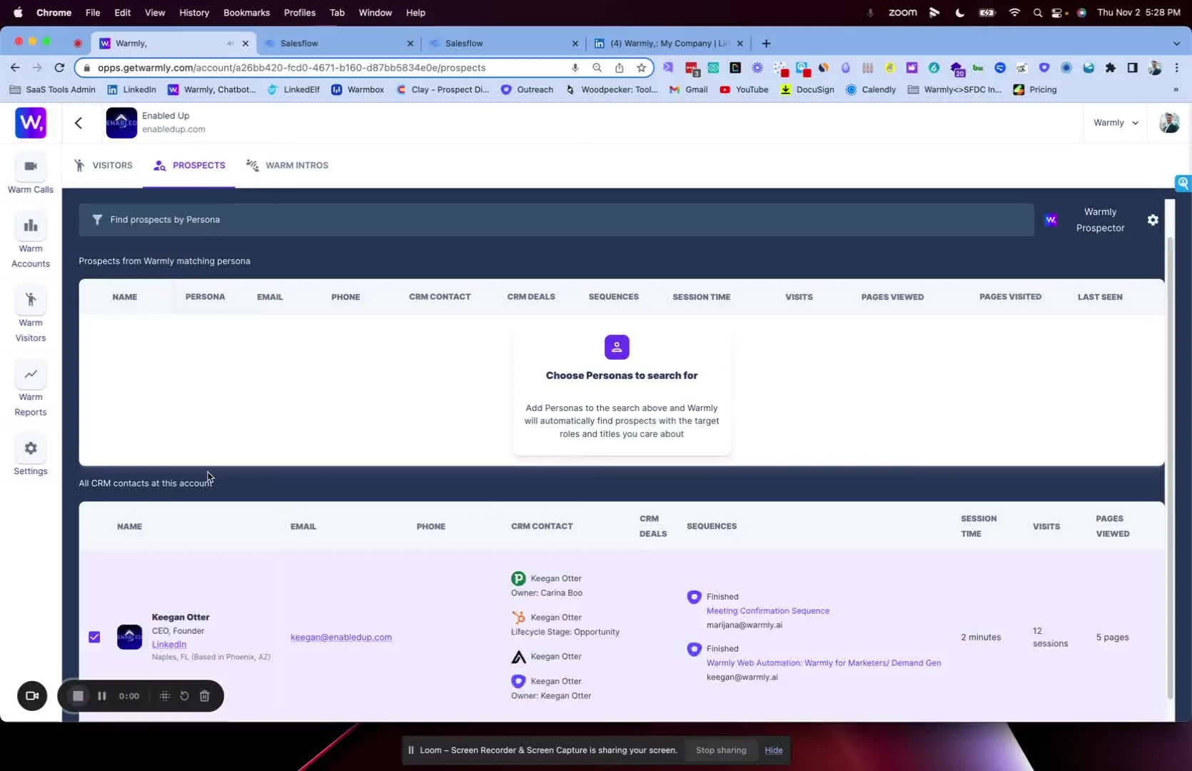Close the Warmly browser tab
1192x771 pixels.
tap(246, 44)
